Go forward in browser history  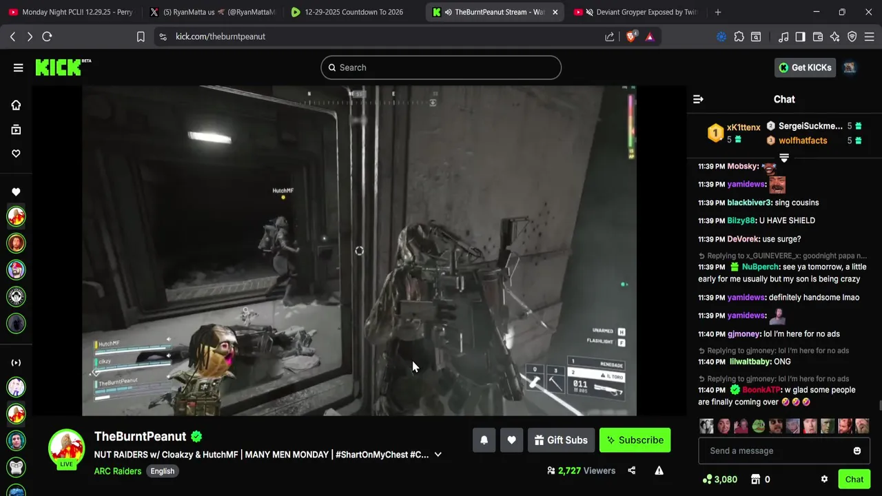(30, 37)
